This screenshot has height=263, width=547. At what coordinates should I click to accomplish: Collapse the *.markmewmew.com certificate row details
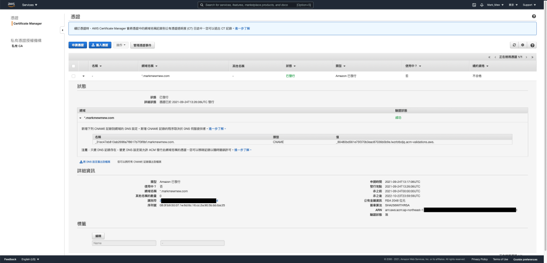coord(83,76)
